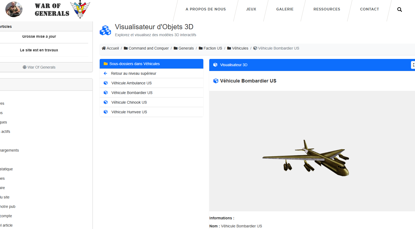Click Retour au niveau supérieur
This screenshot has height=229, width=415.
[x=151, y=73]
